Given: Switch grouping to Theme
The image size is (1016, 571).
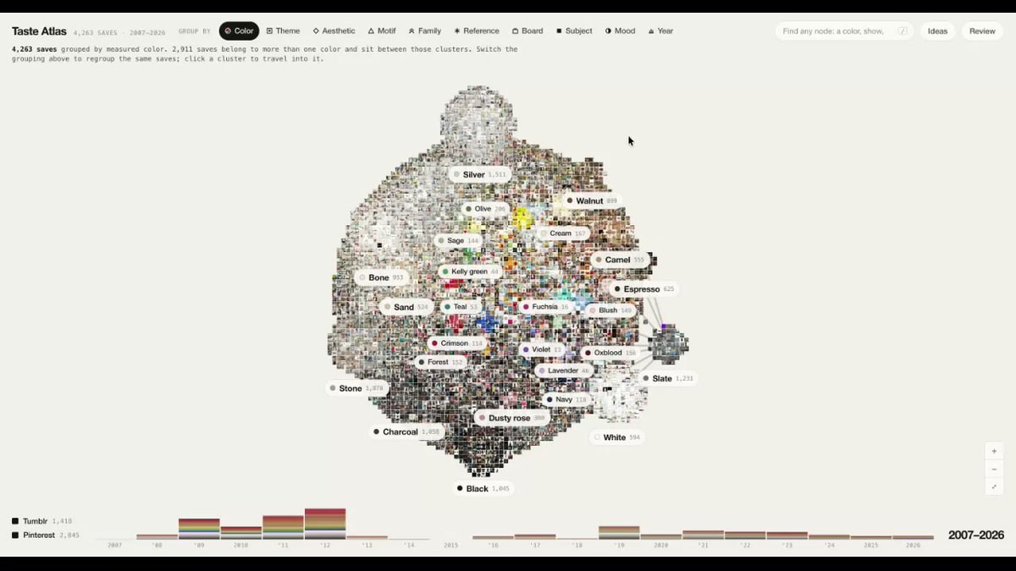Looking at the screenshot, I should click(283, 31).
